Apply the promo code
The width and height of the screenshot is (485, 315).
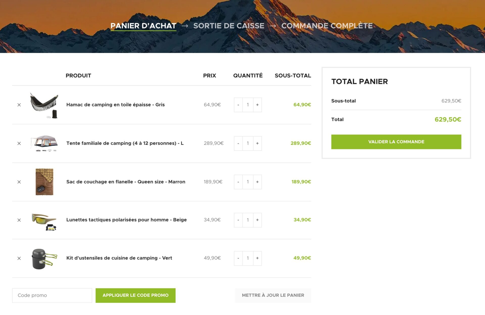[135, 295]
